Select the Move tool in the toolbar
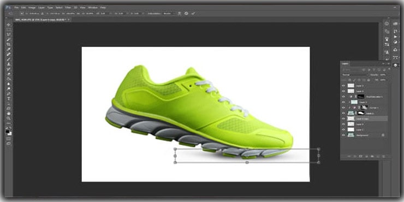Viewport: 404px width, 202px height. [x=9, y=25]
